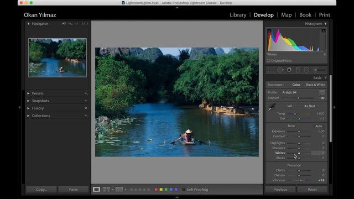Expand the History panel
The height and width of the screenshot is (199, 354).
28,108
